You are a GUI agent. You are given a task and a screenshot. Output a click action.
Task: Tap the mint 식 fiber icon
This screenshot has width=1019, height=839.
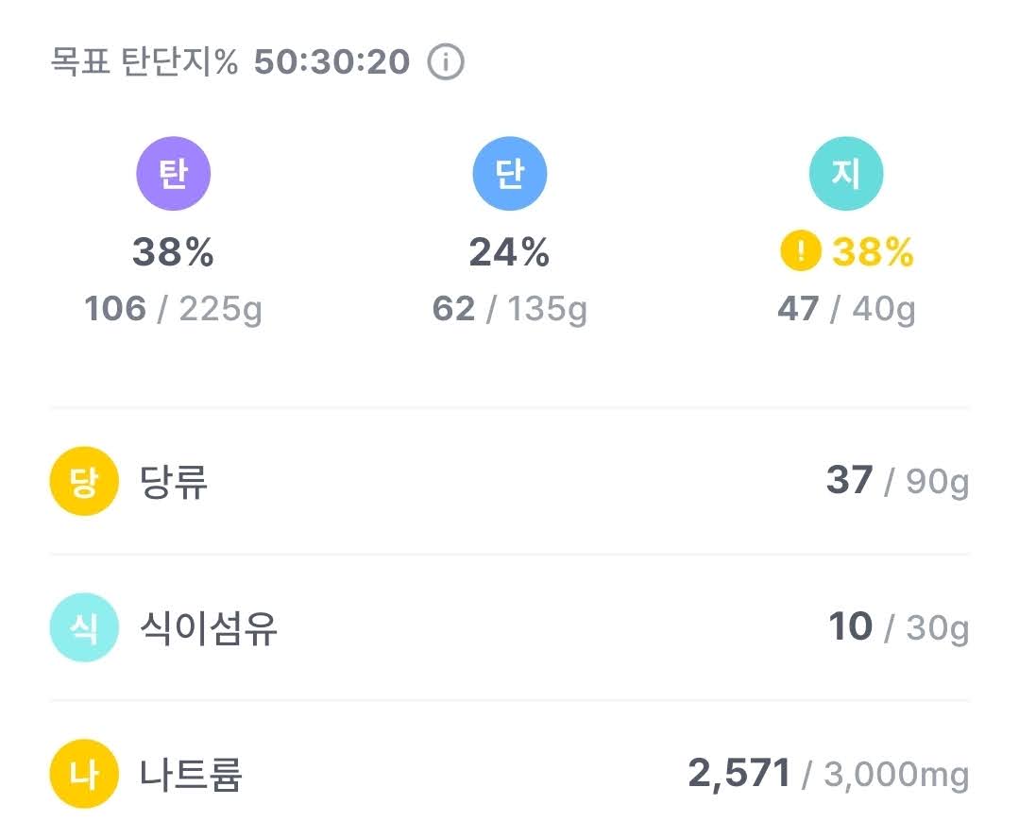(84, 627)
